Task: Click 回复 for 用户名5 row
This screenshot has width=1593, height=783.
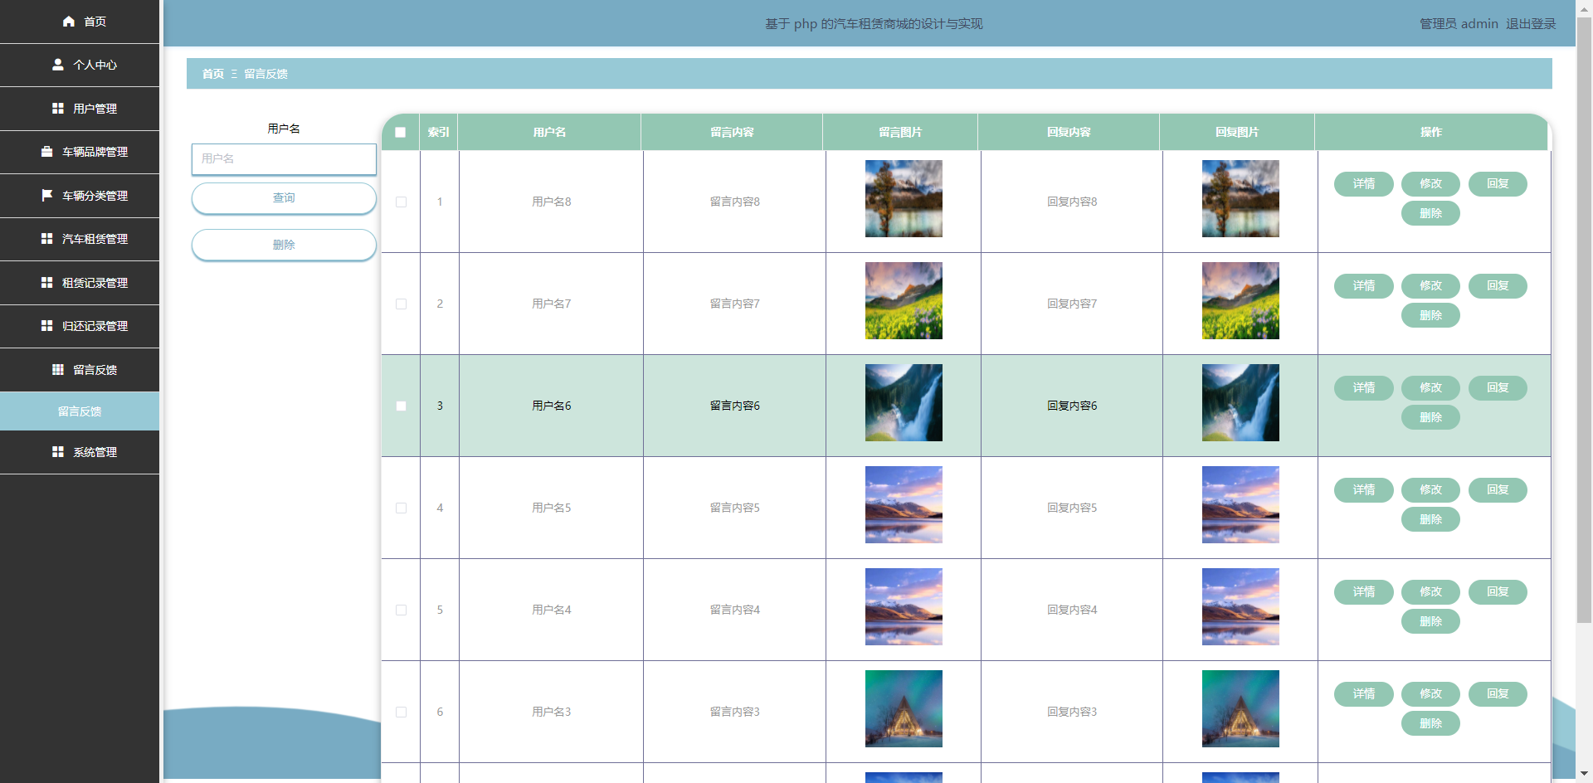Action: pos(1498,490)
